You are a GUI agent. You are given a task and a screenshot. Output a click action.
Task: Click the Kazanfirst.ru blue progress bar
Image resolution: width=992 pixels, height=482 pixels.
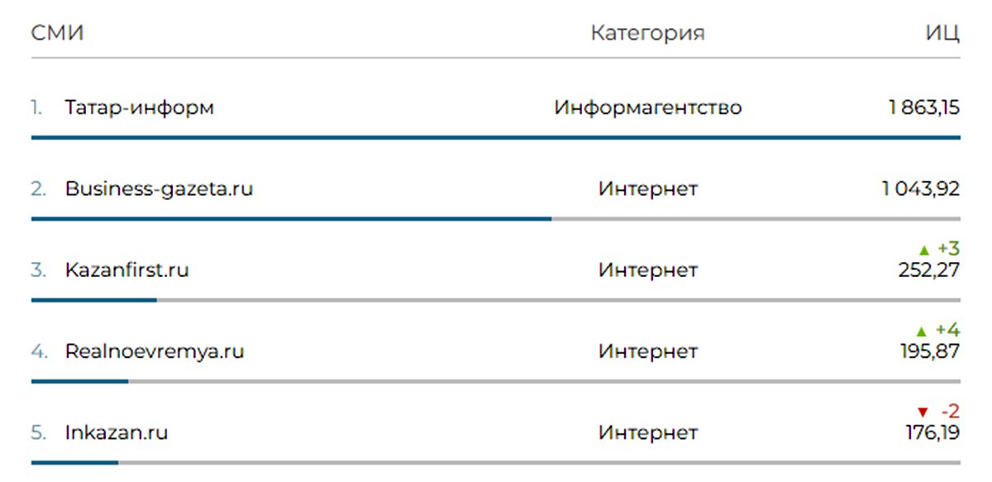(93, 299)
